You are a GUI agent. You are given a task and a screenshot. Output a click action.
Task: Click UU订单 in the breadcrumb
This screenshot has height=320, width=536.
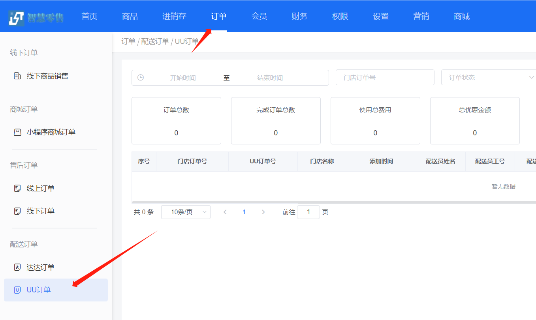(187, 41)
